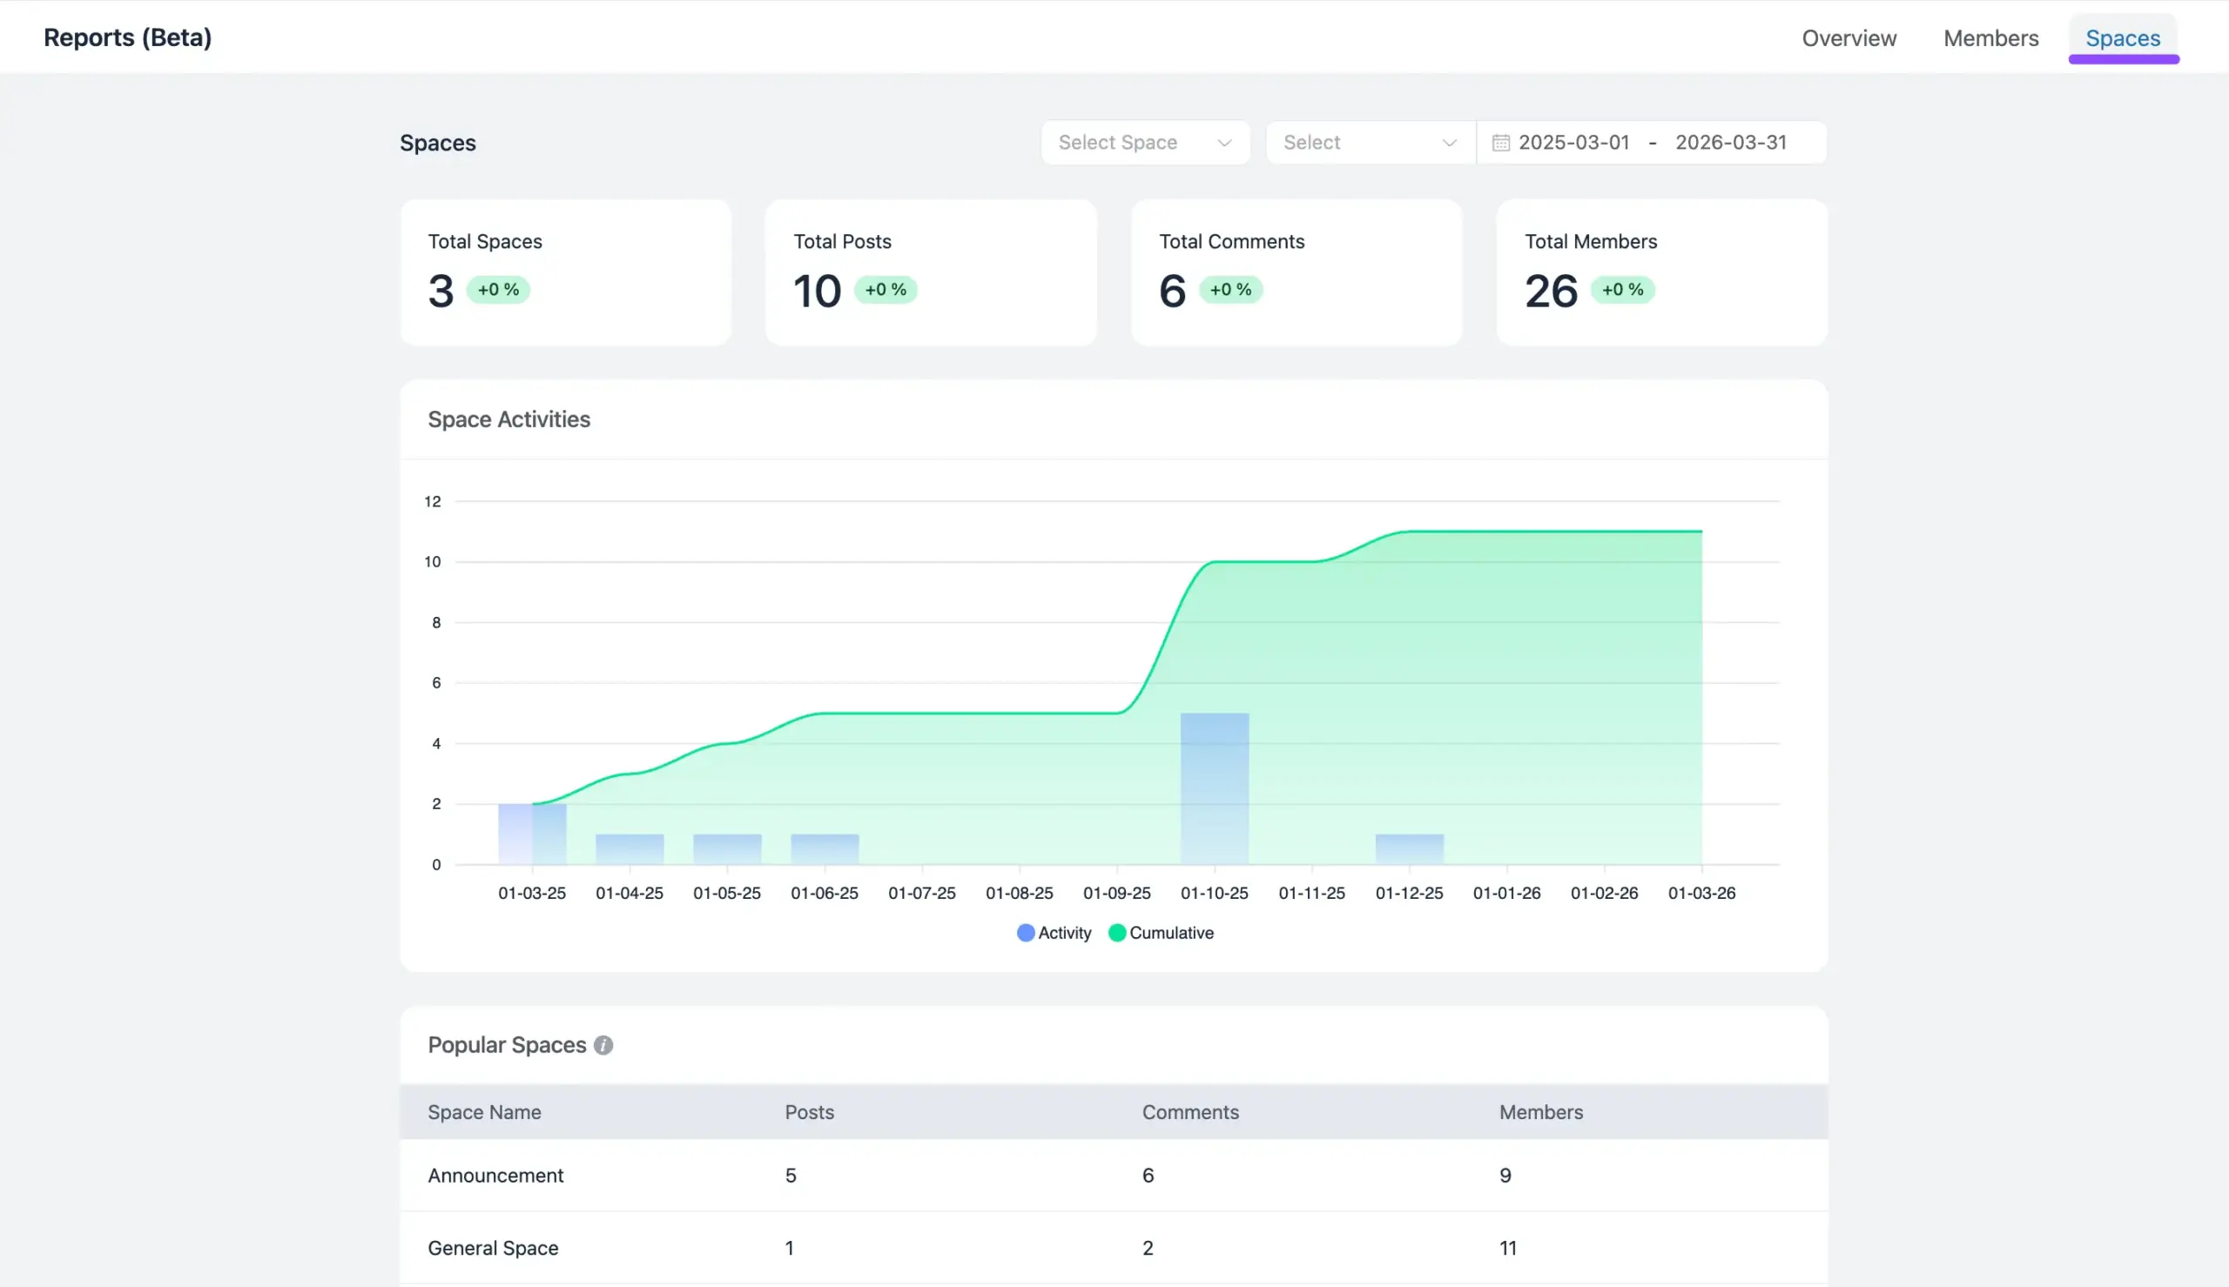Click the Popular Spaces info icon
Image resolution: width=2229 pixels, height=1287 pixels.
pos(603,1045)
